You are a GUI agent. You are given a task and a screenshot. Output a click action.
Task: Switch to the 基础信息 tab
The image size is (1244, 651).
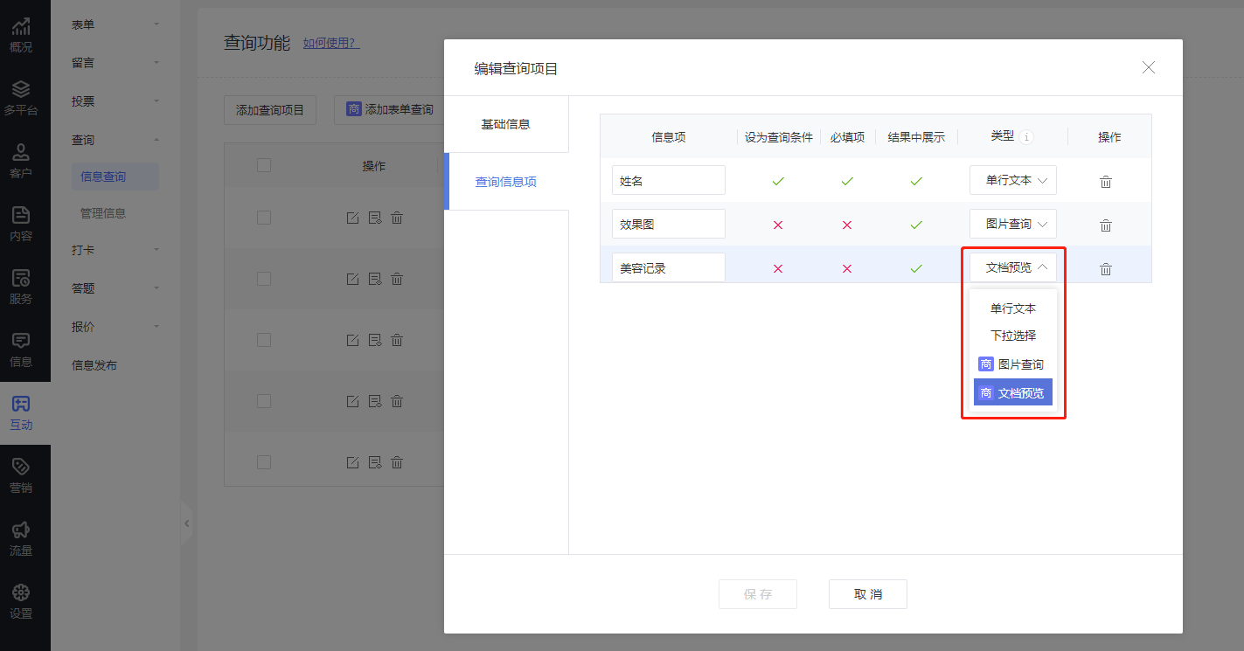click(x=506, y=124)
